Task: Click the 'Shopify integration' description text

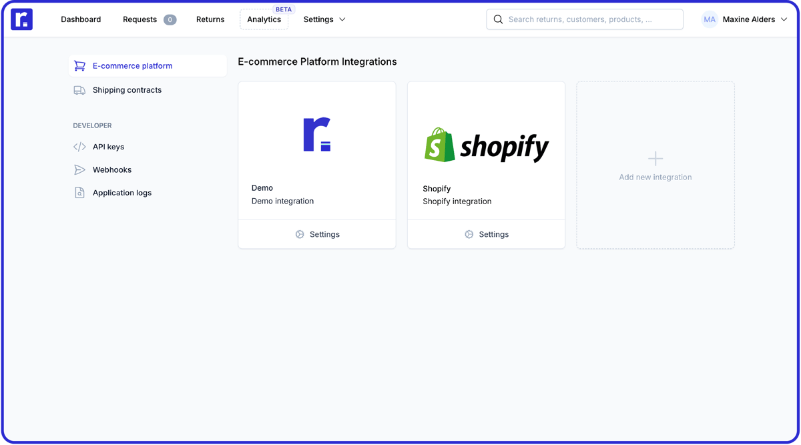Action: click(457, 201)
